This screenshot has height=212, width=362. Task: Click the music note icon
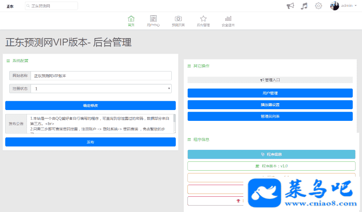pos(304,6)
